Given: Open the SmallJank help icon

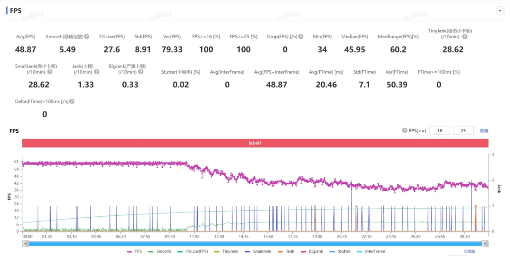Looking at the screenshot, I should 50,72.
